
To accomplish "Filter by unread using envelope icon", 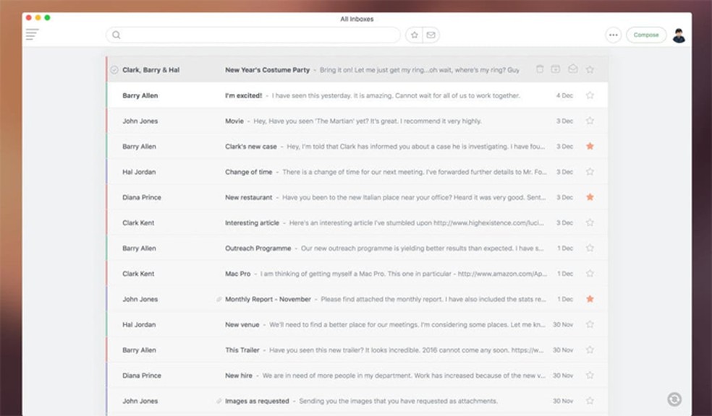I will (431, 35).
